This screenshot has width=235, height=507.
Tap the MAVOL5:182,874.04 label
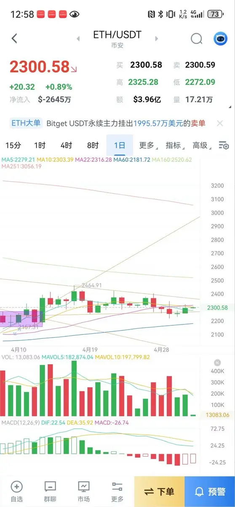point(67,357)
